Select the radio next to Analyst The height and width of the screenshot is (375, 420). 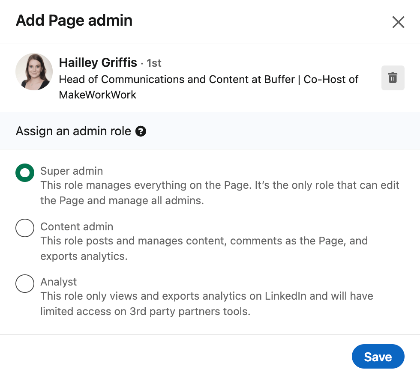(24, 283)
